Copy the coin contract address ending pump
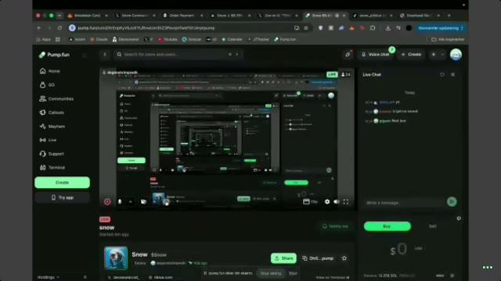This screenshot has width=501, height=281. point(318,258)
